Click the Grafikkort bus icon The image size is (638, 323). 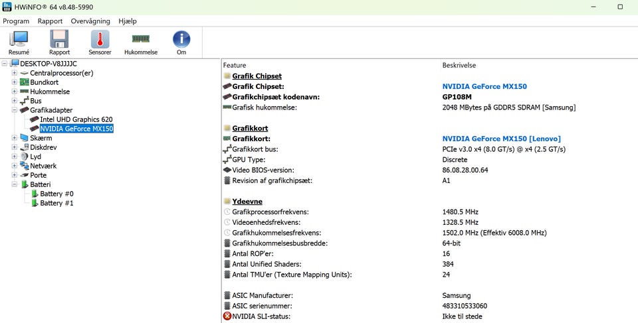[227, 149]
